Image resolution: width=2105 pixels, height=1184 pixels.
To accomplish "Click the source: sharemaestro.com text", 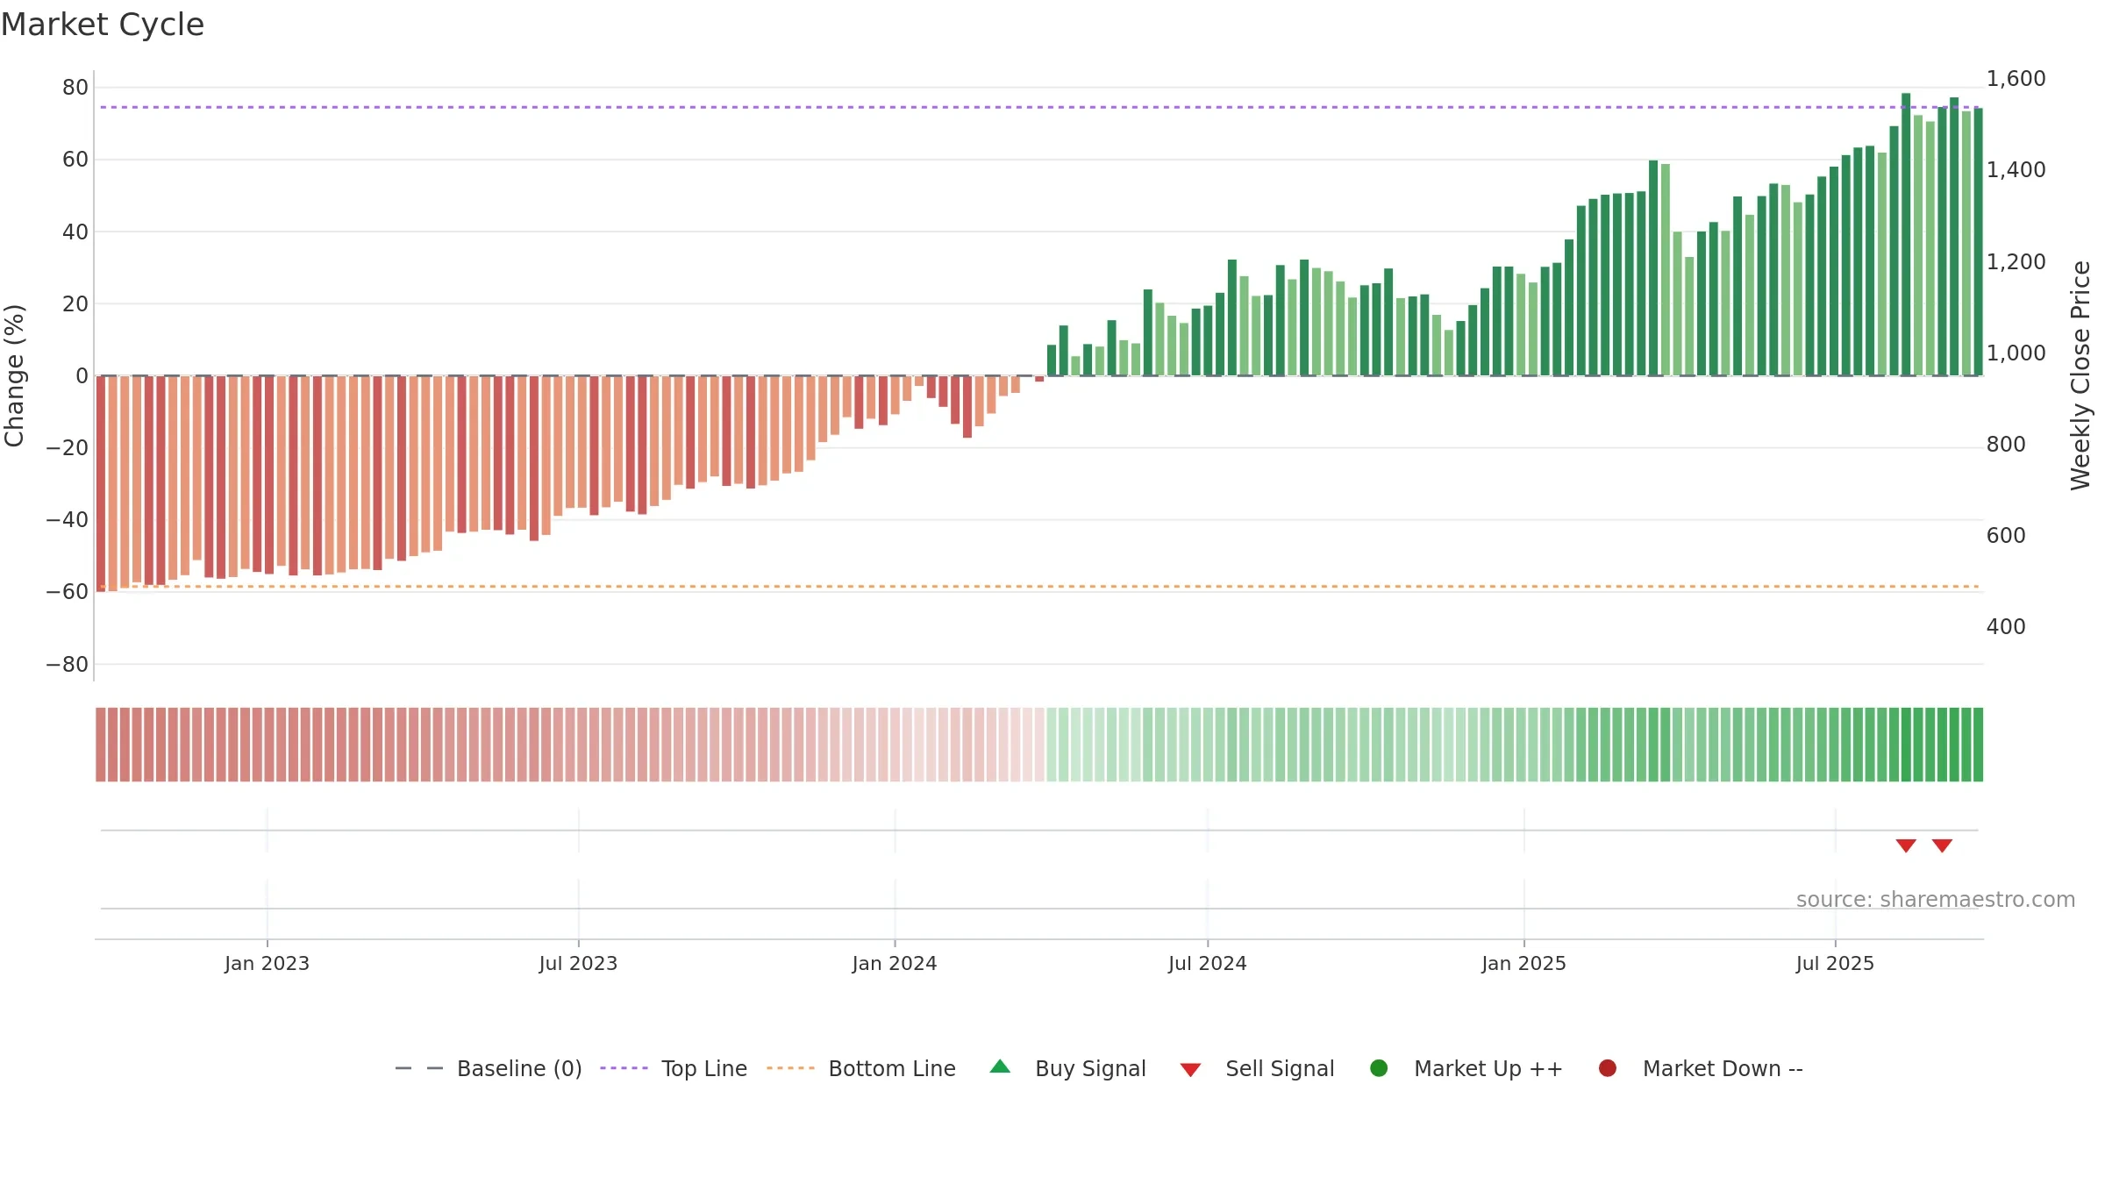I will [x=1936, y=899].
